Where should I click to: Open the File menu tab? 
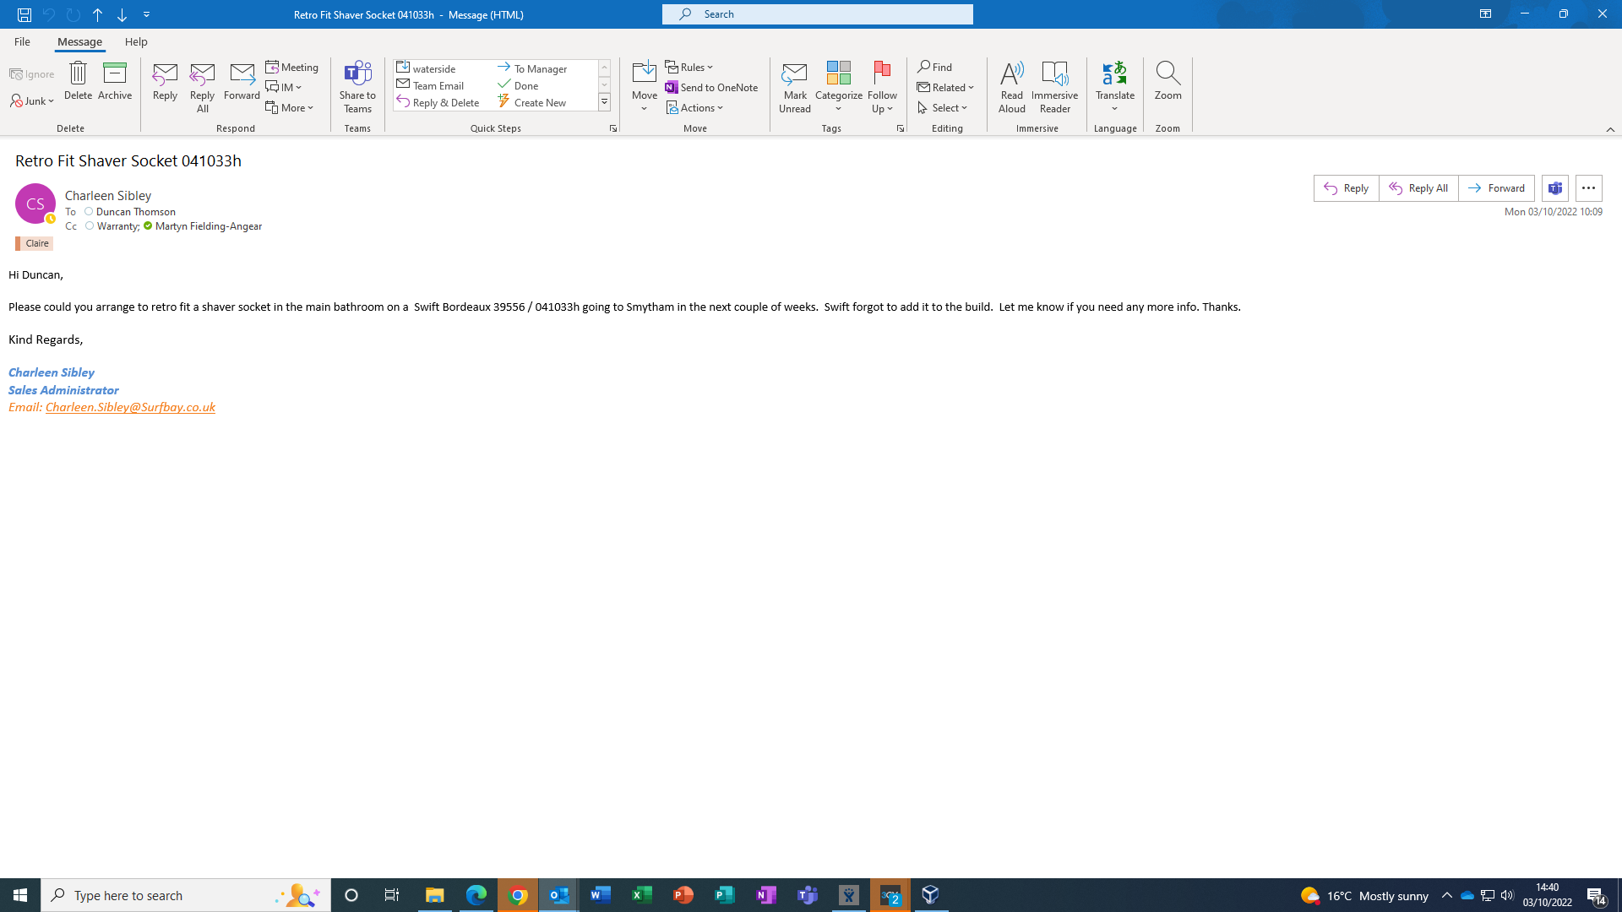pos(22,41)
